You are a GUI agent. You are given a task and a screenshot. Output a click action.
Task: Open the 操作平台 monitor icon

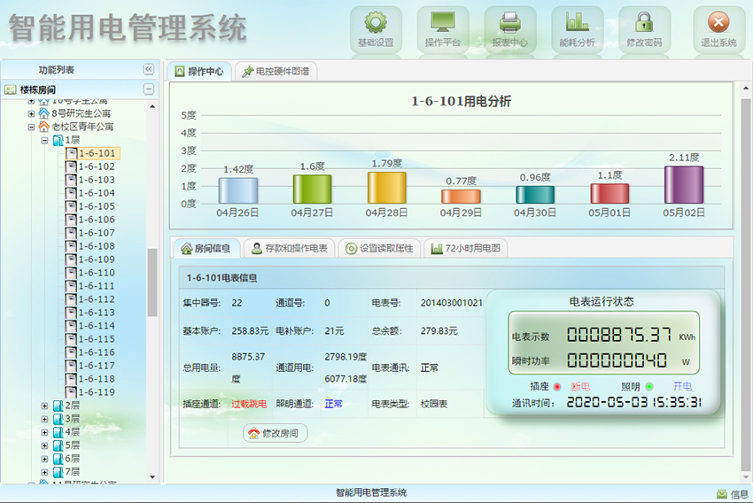(x=443, y=23)
